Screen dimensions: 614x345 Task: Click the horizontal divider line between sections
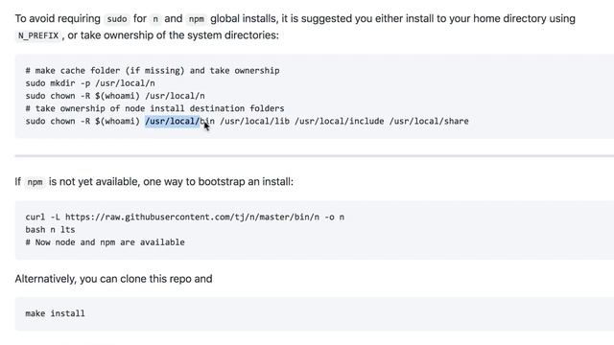[315, 155]
